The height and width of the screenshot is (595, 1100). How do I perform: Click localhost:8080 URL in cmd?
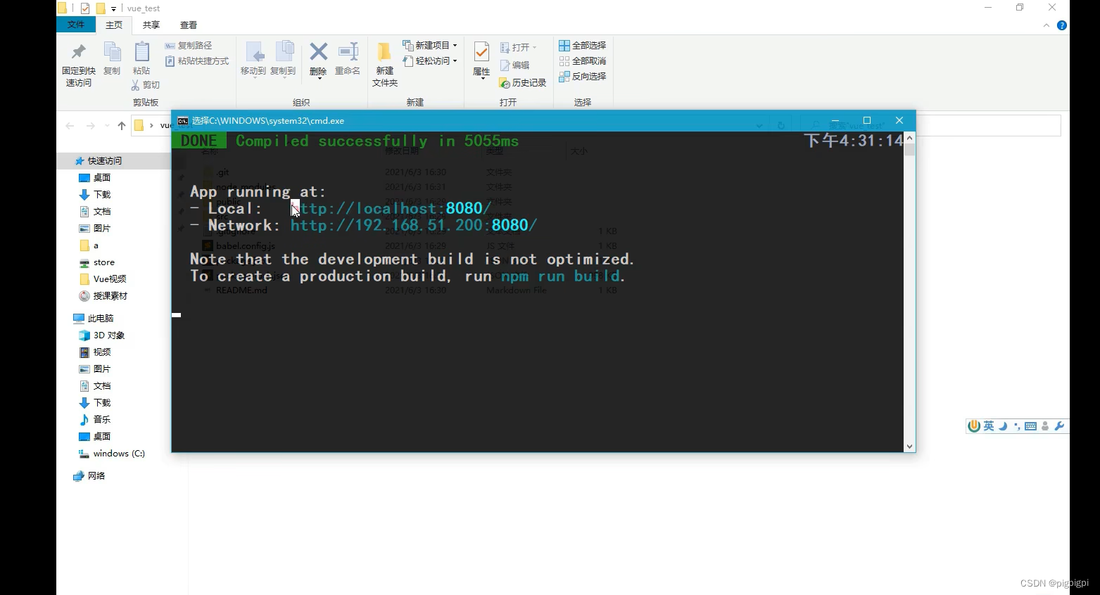coord(390,208)
